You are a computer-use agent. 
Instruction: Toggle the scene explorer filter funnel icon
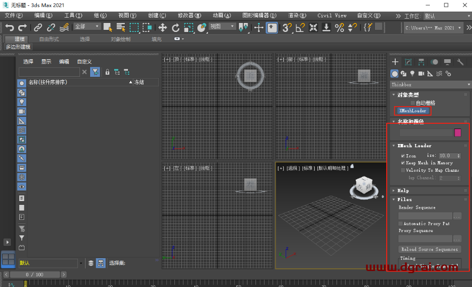[x=95, y=72]
